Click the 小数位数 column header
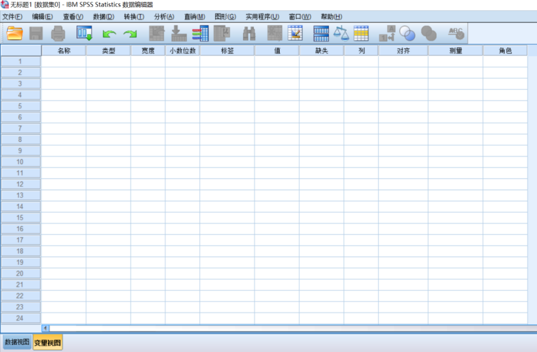 point(182,50)
